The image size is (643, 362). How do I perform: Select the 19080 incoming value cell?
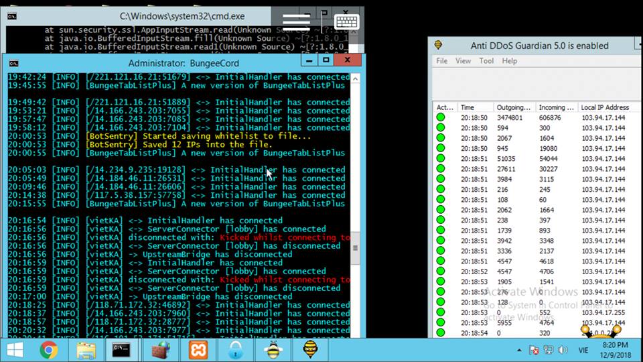548,148
